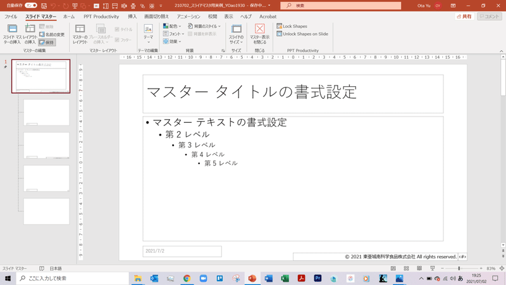Click into the search (検索) box
506x285 pixels.
click(341, 6)
